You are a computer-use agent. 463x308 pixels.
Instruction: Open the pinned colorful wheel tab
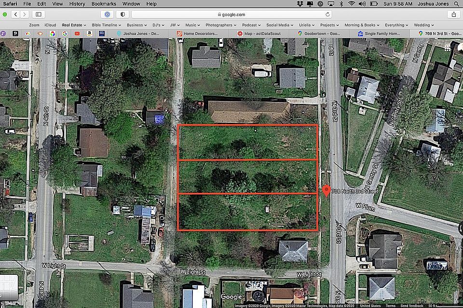(52, 34)
